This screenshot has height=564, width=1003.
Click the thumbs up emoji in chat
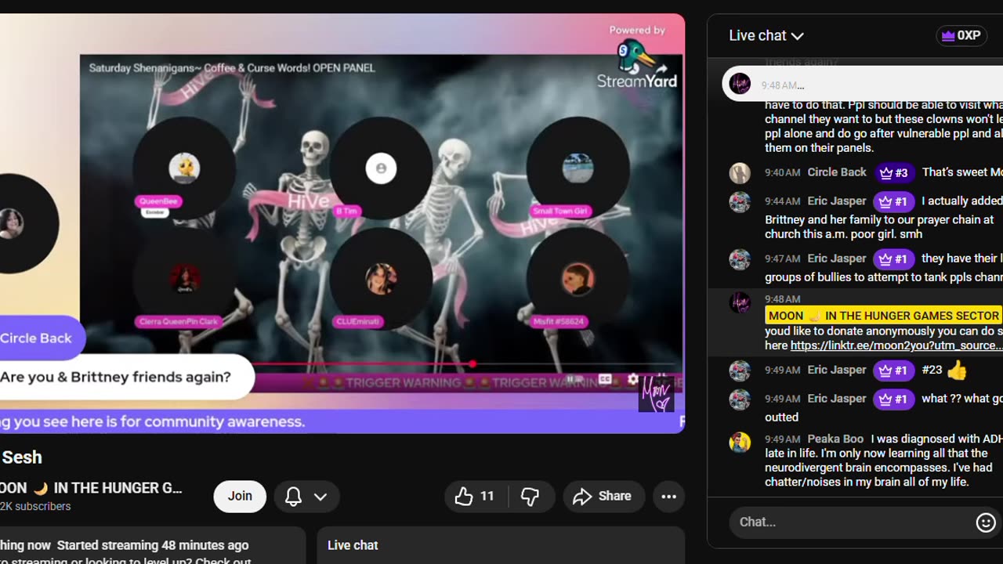pos(957,371)
